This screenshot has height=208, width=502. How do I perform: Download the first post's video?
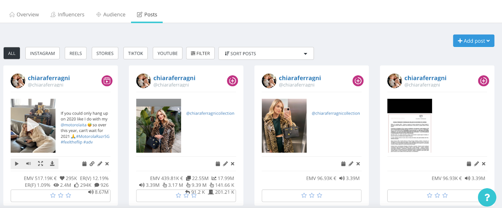52,164
